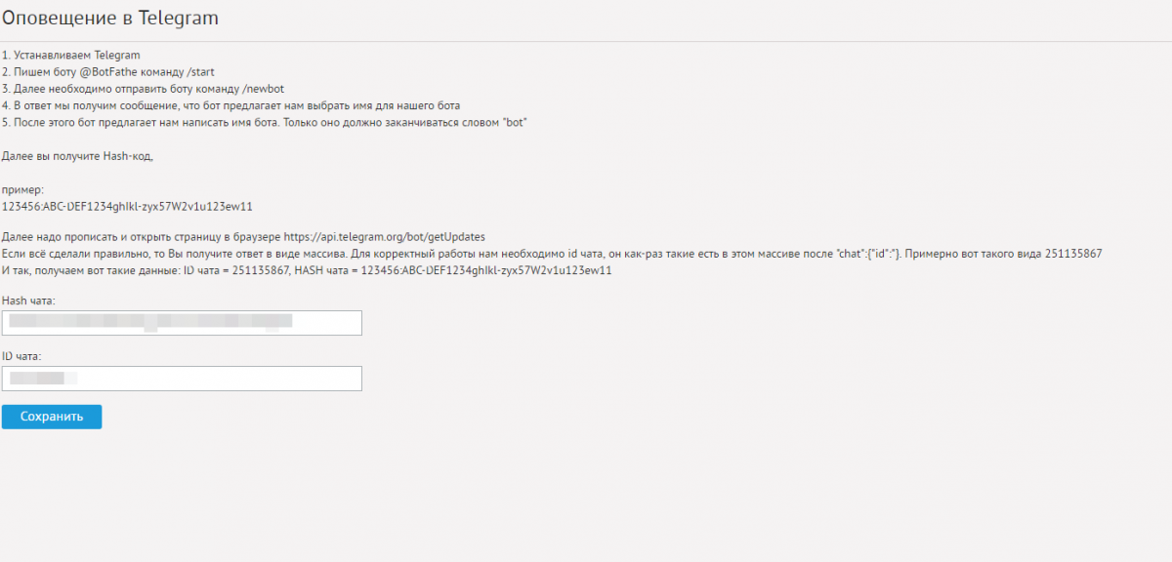The width and height of the screenshot is (1172, 562).
Task: Click the example hash code under 'пример:'
Action: (x=128, y=206)
